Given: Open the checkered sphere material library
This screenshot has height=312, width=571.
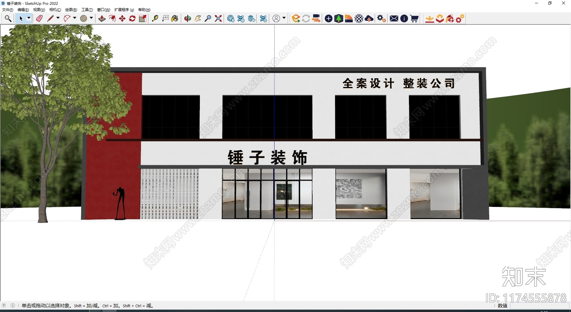Looking at the screenshot, I should (x=359, y=19).
